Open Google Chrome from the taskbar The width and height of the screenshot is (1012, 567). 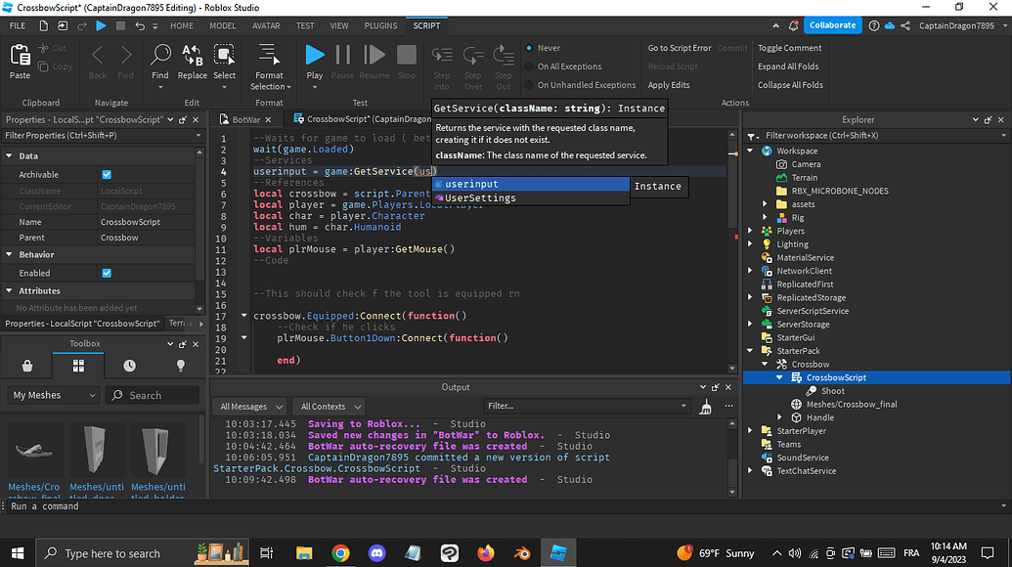[x=340, y=552]
